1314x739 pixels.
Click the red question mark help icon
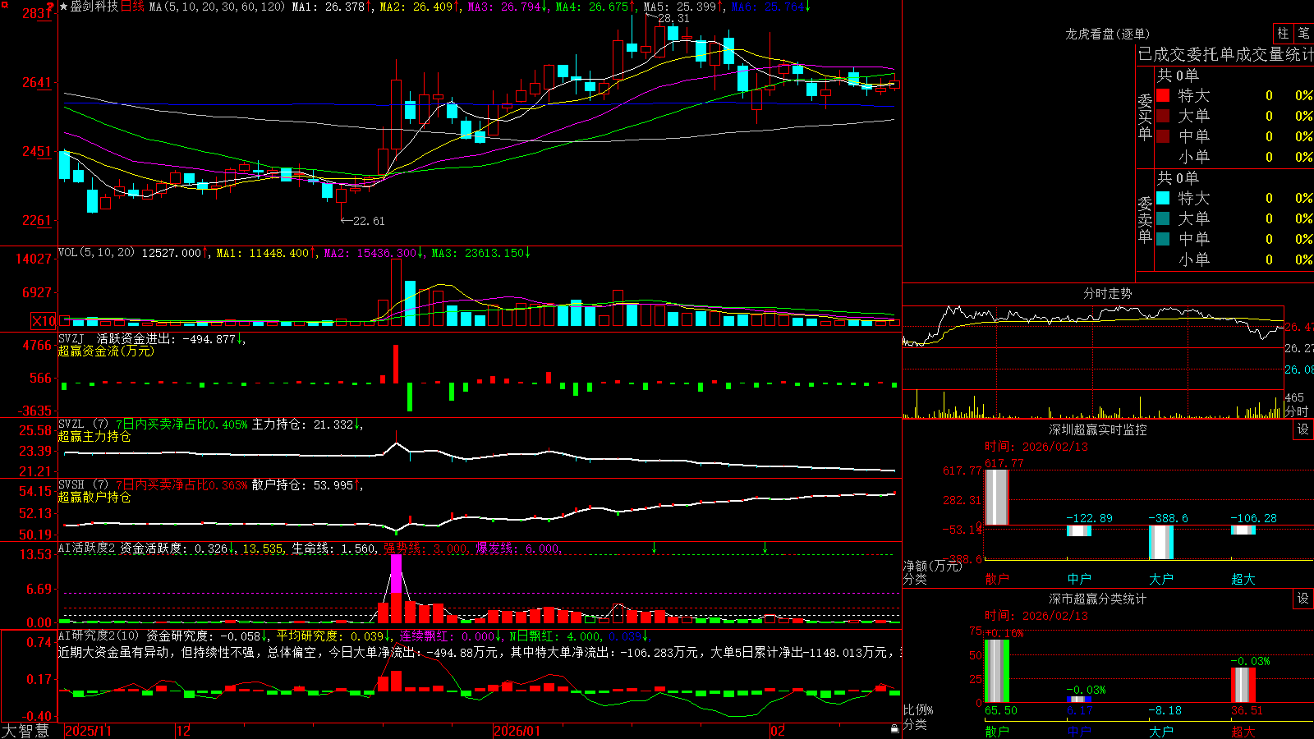[50, 7]
